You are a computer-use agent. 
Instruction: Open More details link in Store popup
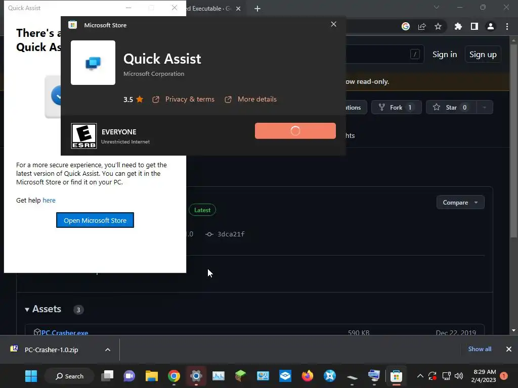click(257, 100)
